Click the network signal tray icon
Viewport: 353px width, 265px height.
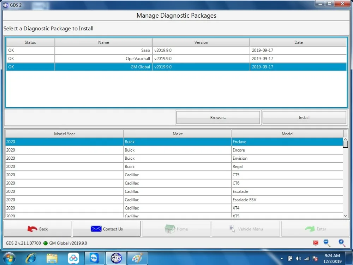tap(307, 259)
